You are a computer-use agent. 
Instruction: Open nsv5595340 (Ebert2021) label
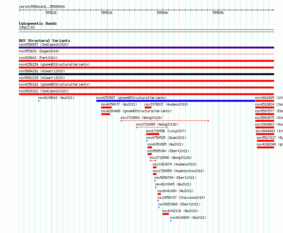pos(168,151)
